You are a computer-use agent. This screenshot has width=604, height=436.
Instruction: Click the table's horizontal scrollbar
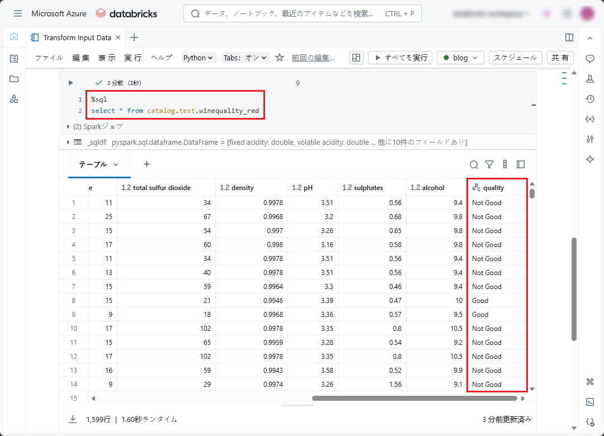click(414, 399)
